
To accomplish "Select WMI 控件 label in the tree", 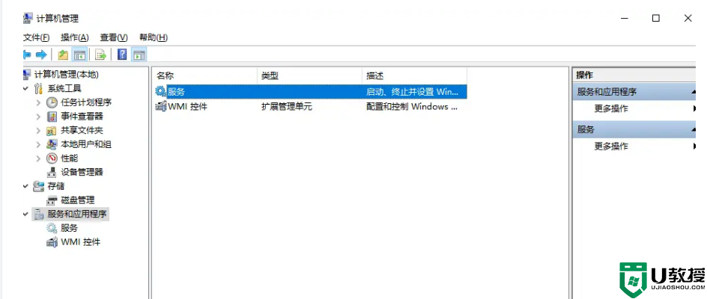I will [81, 241].
